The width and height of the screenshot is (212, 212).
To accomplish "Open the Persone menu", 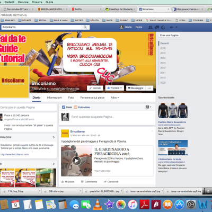I will tap(23, 2).
